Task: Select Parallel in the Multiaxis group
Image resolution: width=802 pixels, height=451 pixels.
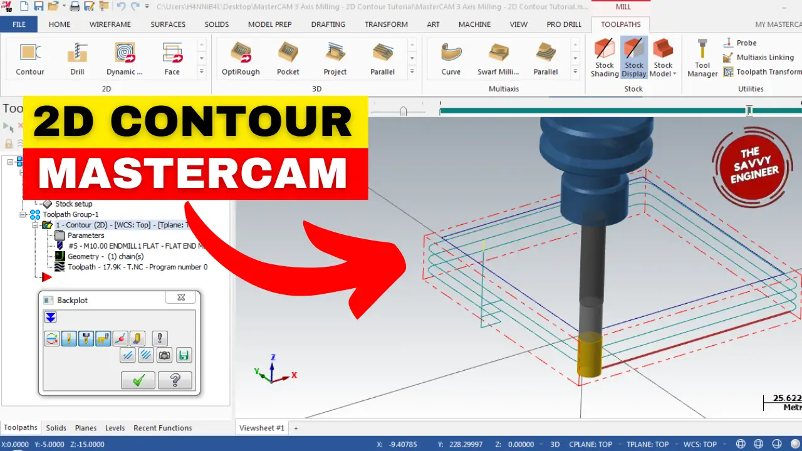Action: (x=546, y=59)
